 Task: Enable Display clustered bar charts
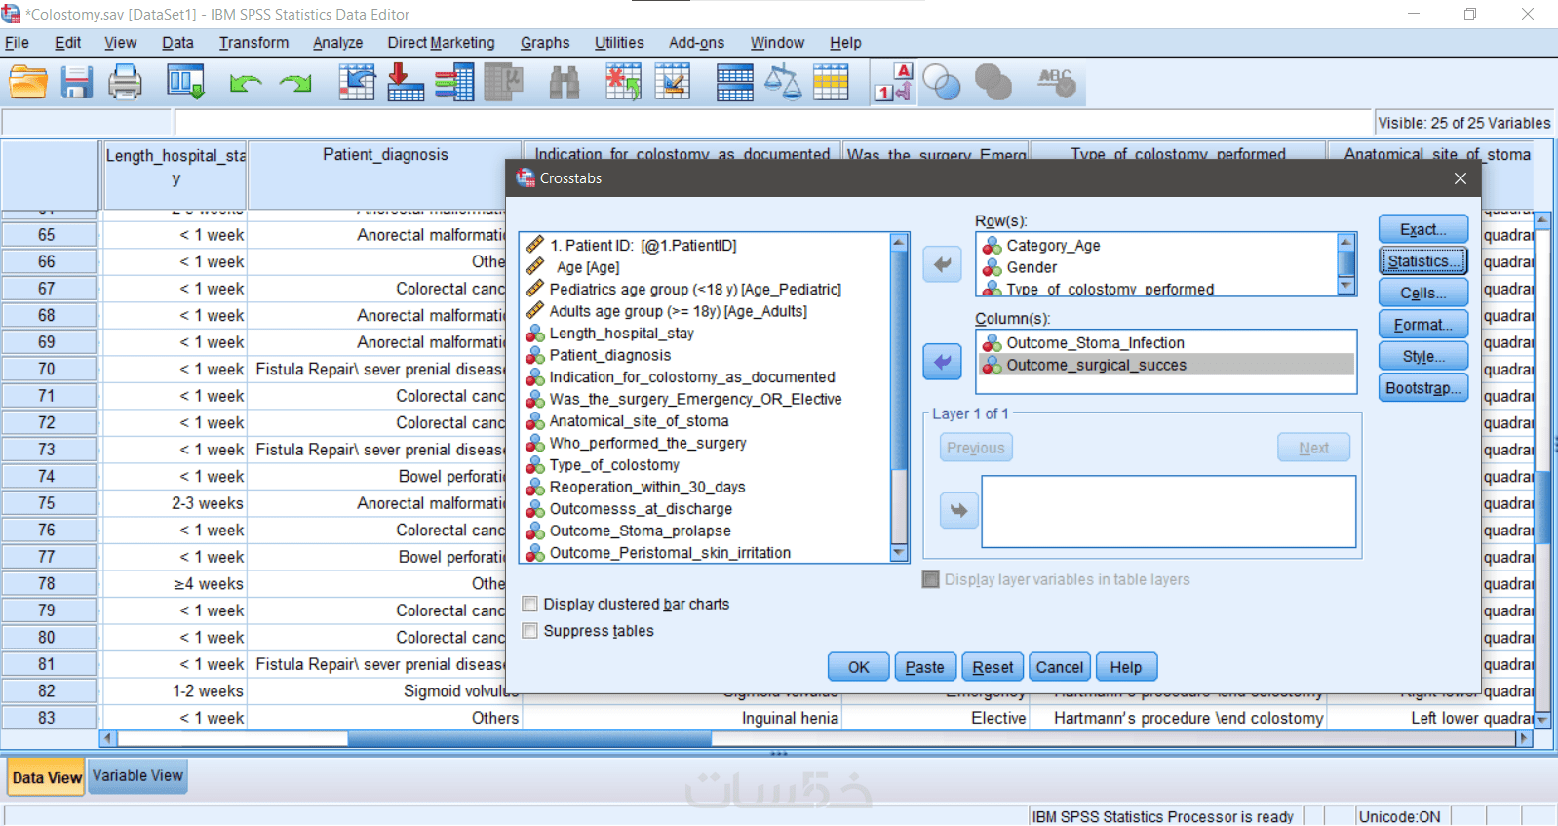coord(530,604)
